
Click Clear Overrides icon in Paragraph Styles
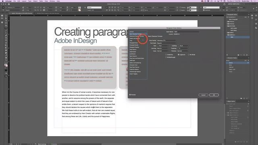point(241,55)
